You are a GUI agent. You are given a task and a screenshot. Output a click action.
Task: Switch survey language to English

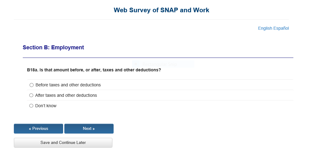pos(265,28)
